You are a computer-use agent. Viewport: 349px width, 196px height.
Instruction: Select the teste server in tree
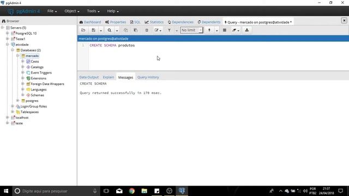(x=19, y=123)
